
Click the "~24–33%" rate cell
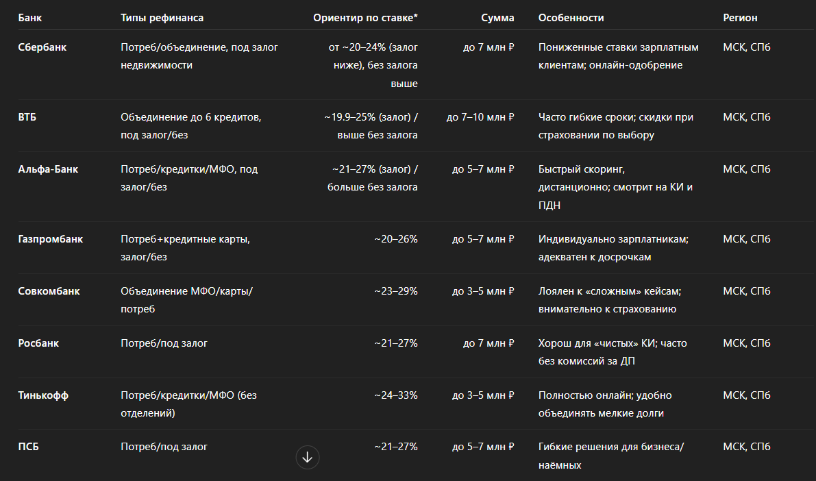[395, 395]
